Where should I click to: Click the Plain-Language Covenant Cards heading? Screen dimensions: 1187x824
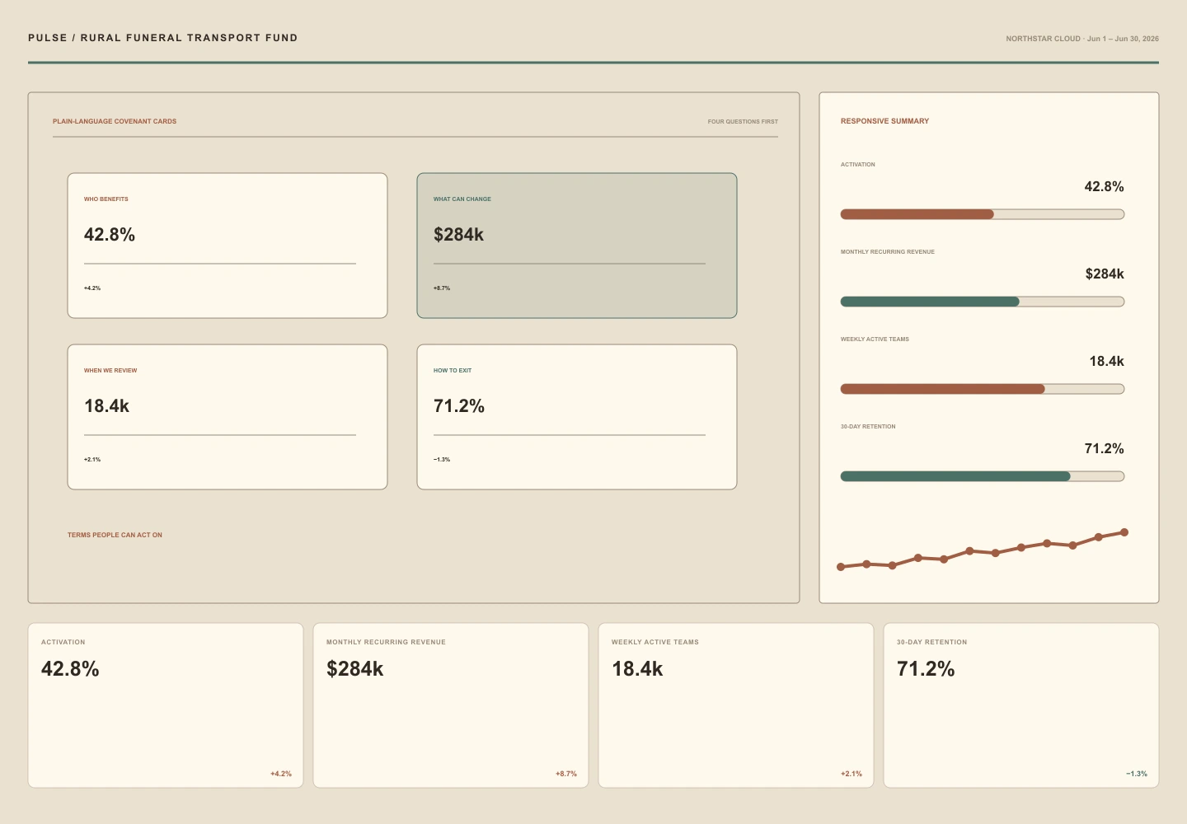[x=115, y=121]
